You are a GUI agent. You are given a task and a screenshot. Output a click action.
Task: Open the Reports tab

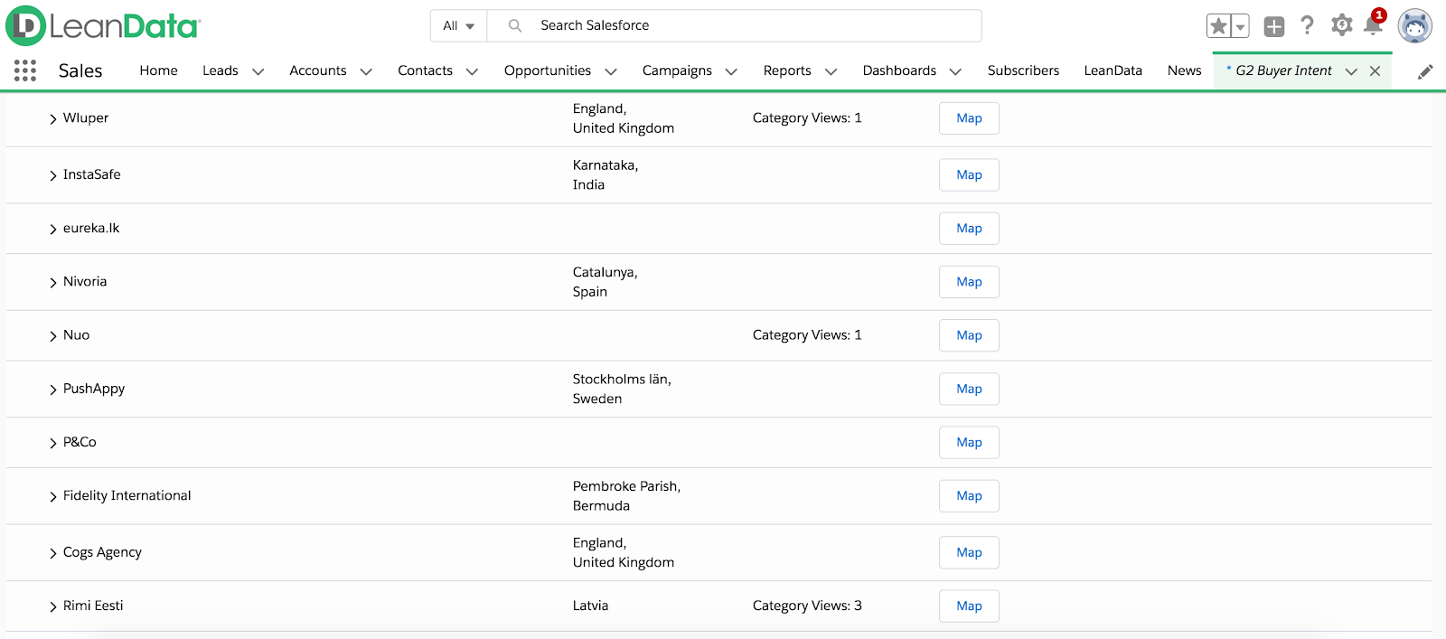pyautogui.click(x=787, y=70)
